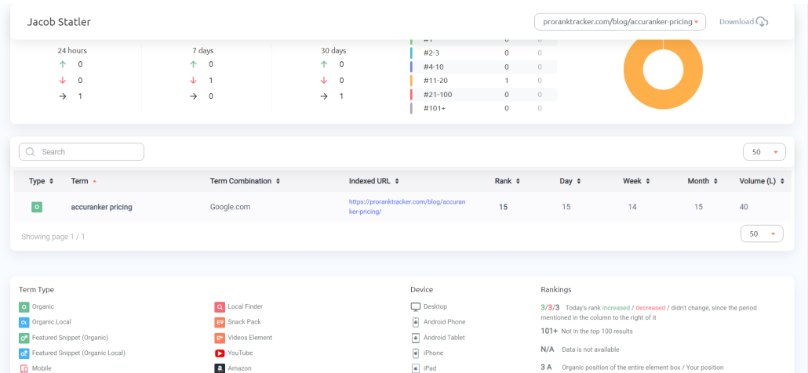Sort table by Month column
808x373 pixels.
coord(702,181)
